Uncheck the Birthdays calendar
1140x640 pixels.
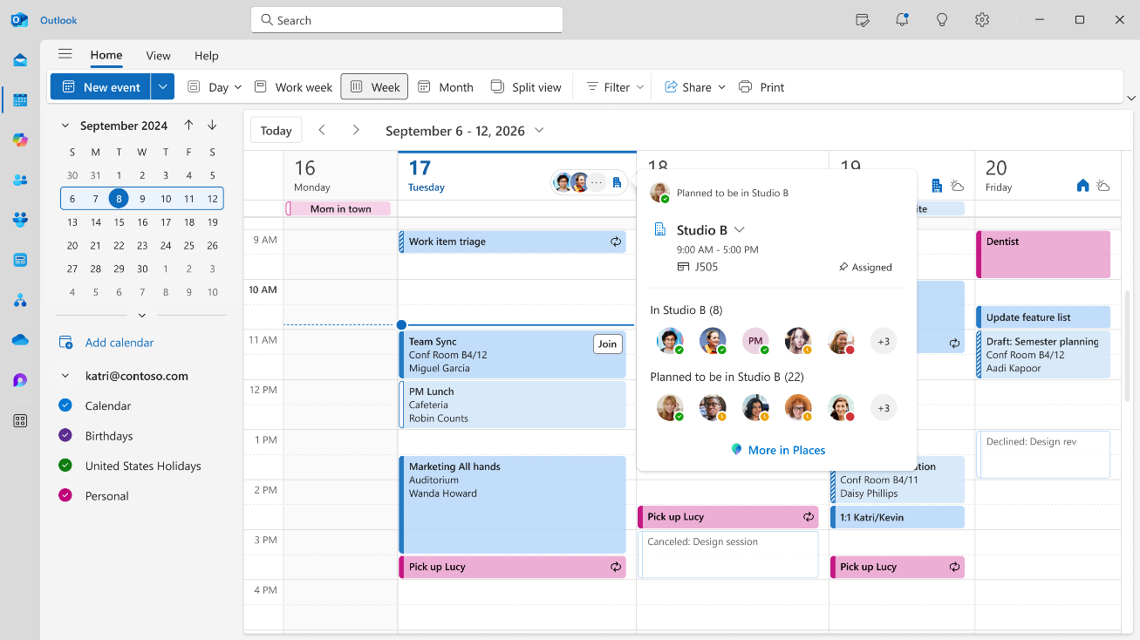[x=65, y=435]
